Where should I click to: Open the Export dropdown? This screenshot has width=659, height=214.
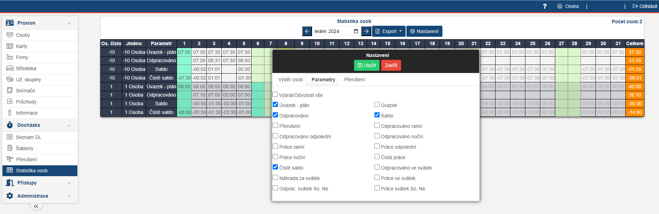pyautogui.click(x=389, y=31)
